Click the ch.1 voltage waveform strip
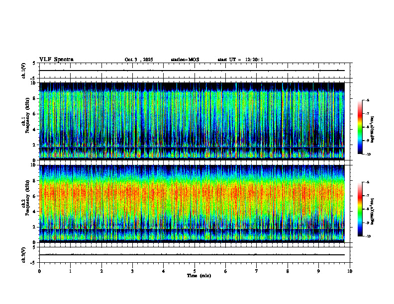The width and height of the screenshot is (394, 304). click(x=195, y=71)
